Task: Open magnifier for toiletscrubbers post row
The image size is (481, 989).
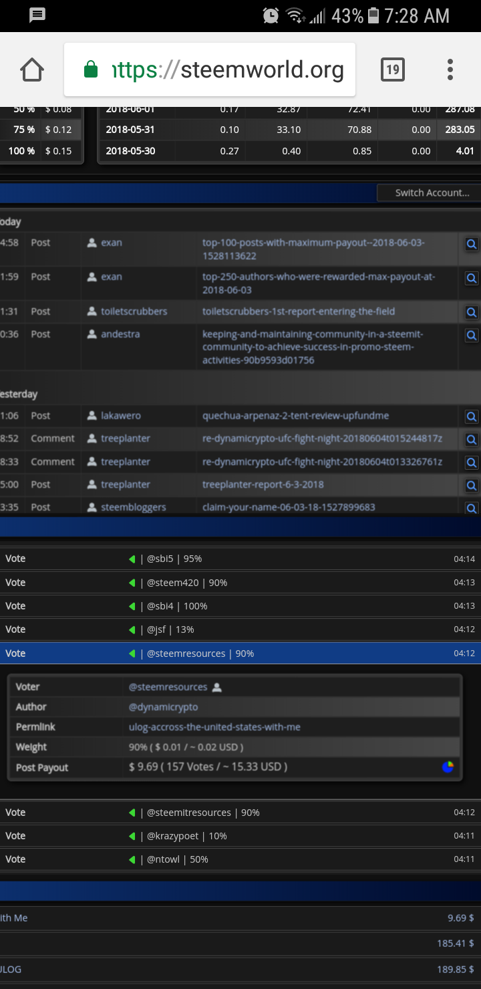Action: click(x=472, y=312)
